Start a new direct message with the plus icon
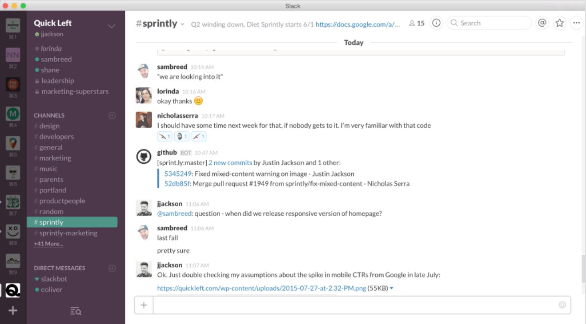Viewport: 586px width, 324px height. coord(112,268)
